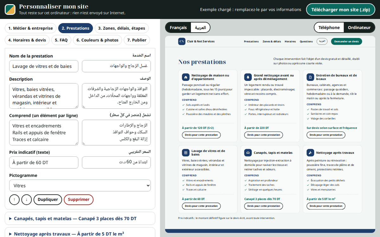Click the Nos prestations heading
The image size is (380, 237).
[202, 62]
